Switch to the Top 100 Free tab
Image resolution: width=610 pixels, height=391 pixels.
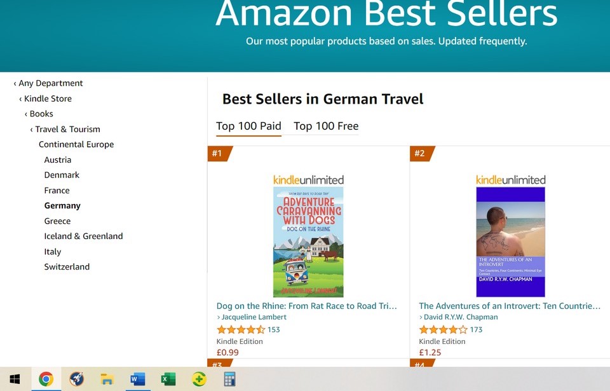[x=326, y=126]
